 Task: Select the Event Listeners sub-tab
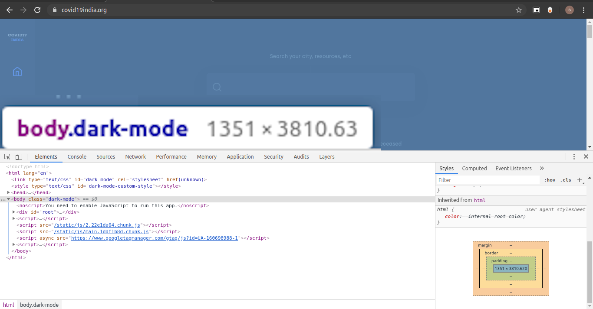coord(514,168)
